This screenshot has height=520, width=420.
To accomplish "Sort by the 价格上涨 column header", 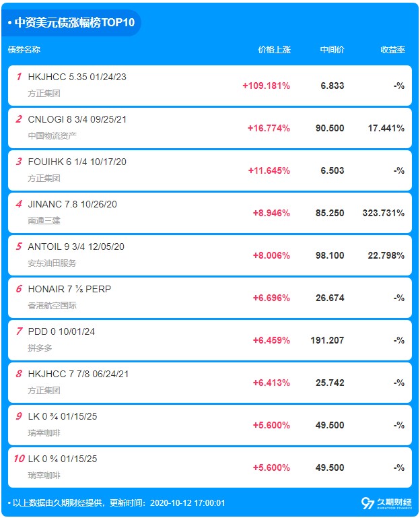I will pos(274,50).
